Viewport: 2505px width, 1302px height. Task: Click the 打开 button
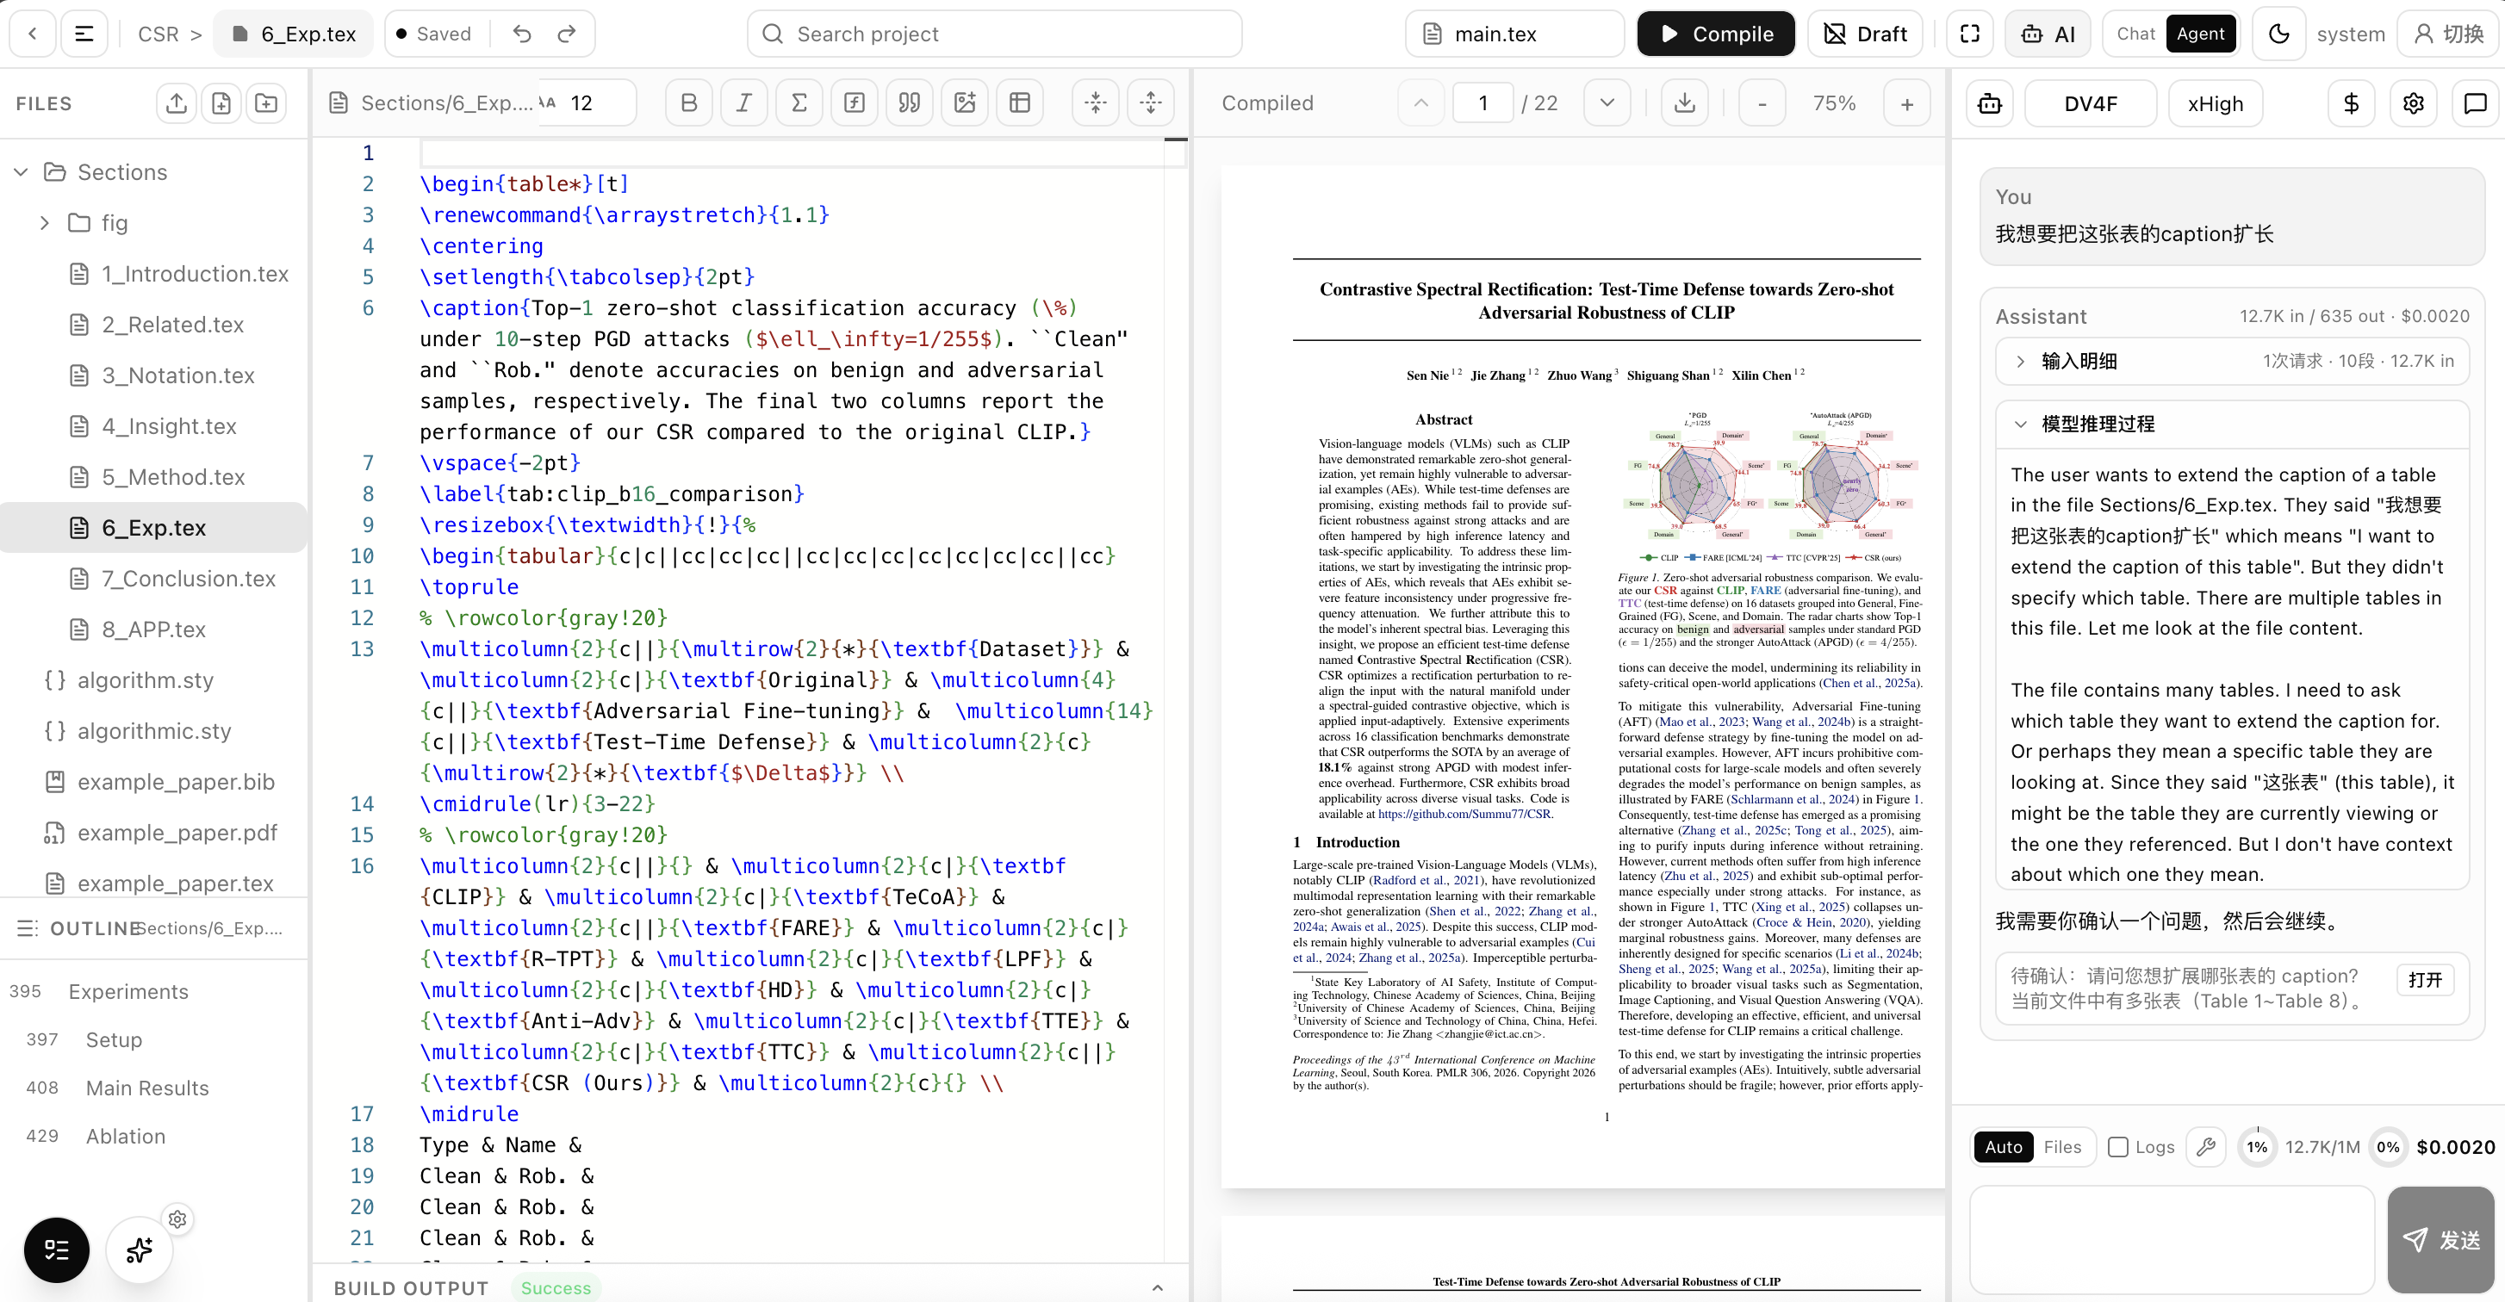(x=2425, y=979)
